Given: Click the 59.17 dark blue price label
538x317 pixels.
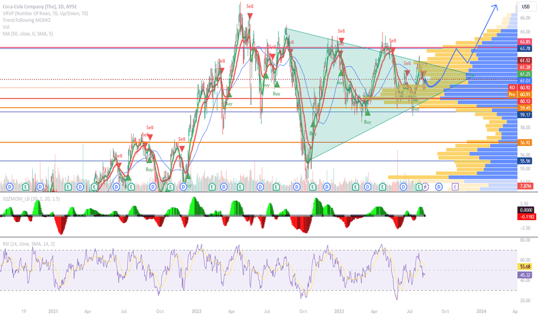Looking at the screenshot, I should (x=525, y=115).
